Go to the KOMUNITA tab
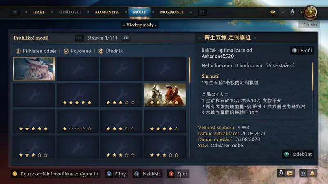The image size is (328, 184). click(x=107, y=12)
